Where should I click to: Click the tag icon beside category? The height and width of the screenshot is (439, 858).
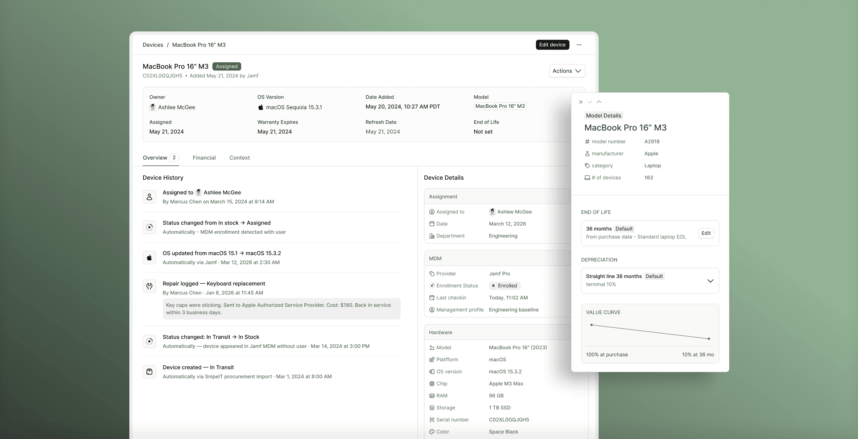(x=587, y=166)
